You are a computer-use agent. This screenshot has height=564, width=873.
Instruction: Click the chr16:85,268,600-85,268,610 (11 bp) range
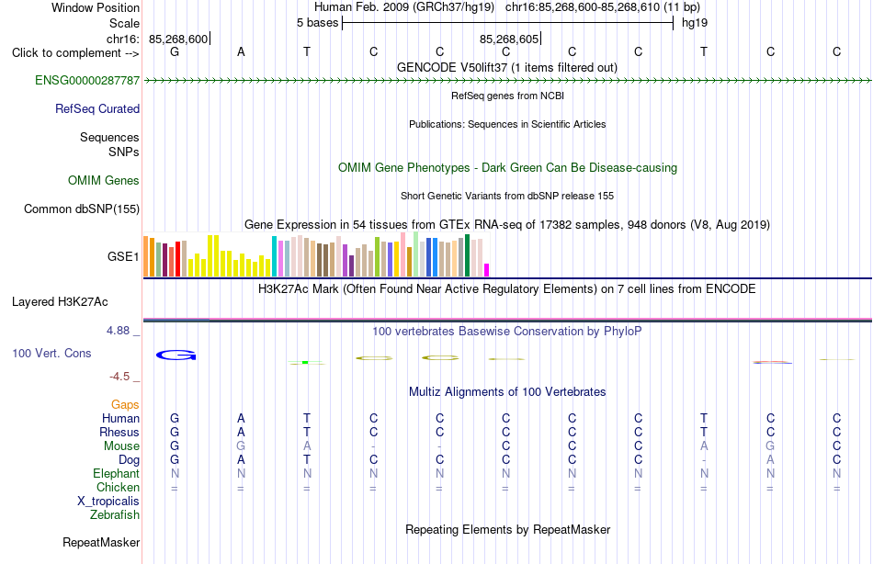point(603,7)
